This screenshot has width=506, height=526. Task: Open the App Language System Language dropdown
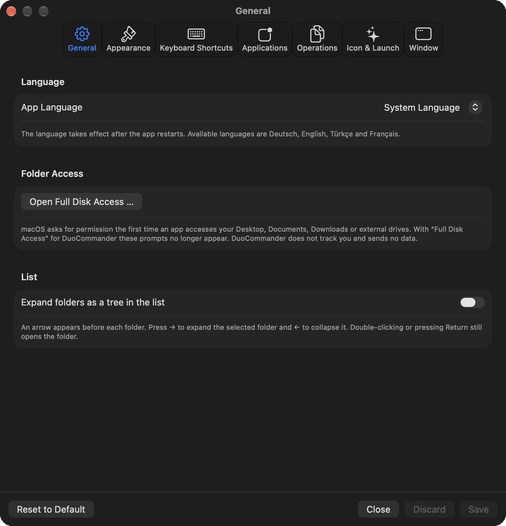coord(433,107)
